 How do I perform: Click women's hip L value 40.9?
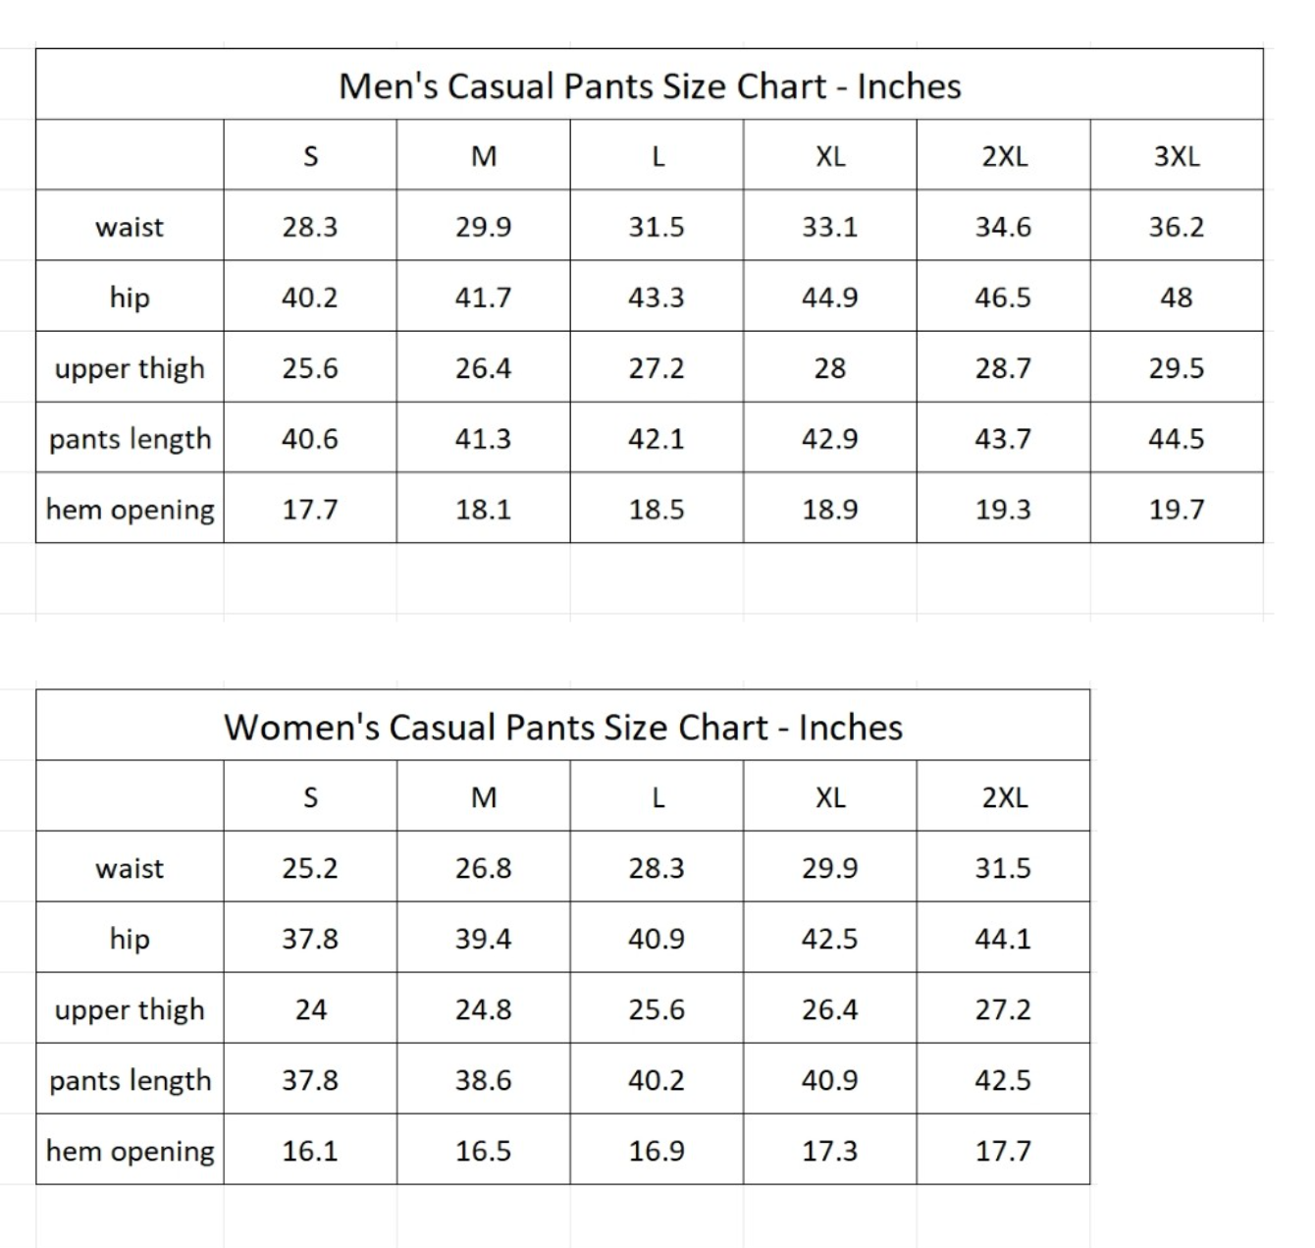tap(657, 939)
